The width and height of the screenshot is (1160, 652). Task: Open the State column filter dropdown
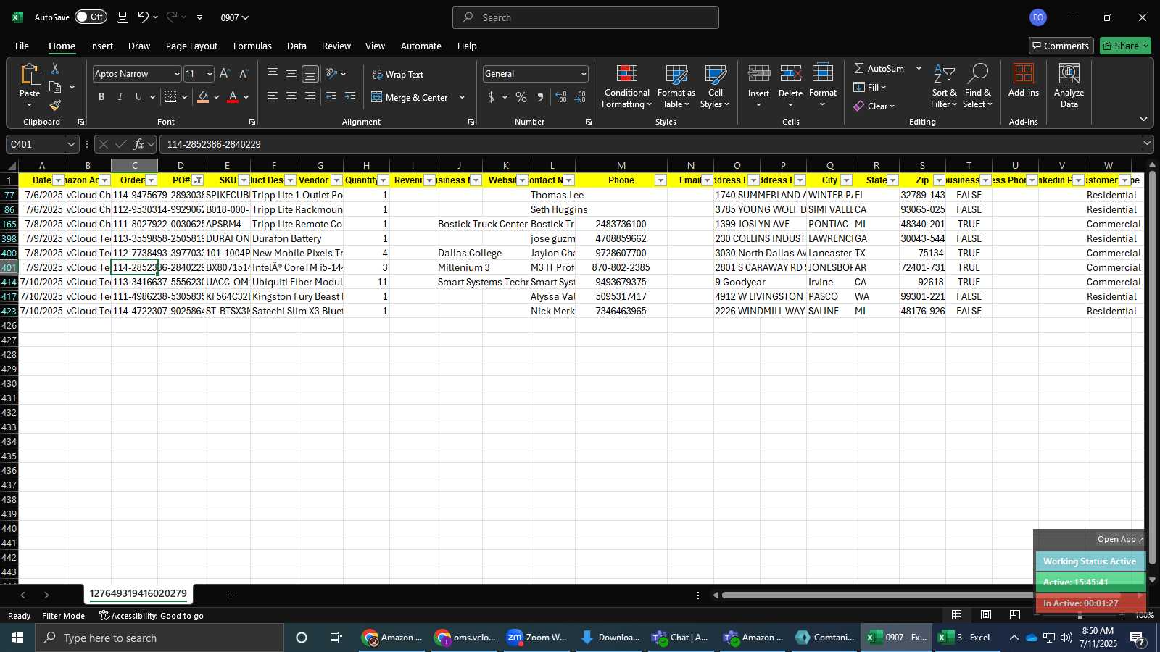893,180
